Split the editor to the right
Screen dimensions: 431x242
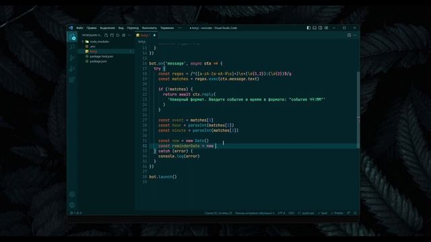tap(349, 35)
